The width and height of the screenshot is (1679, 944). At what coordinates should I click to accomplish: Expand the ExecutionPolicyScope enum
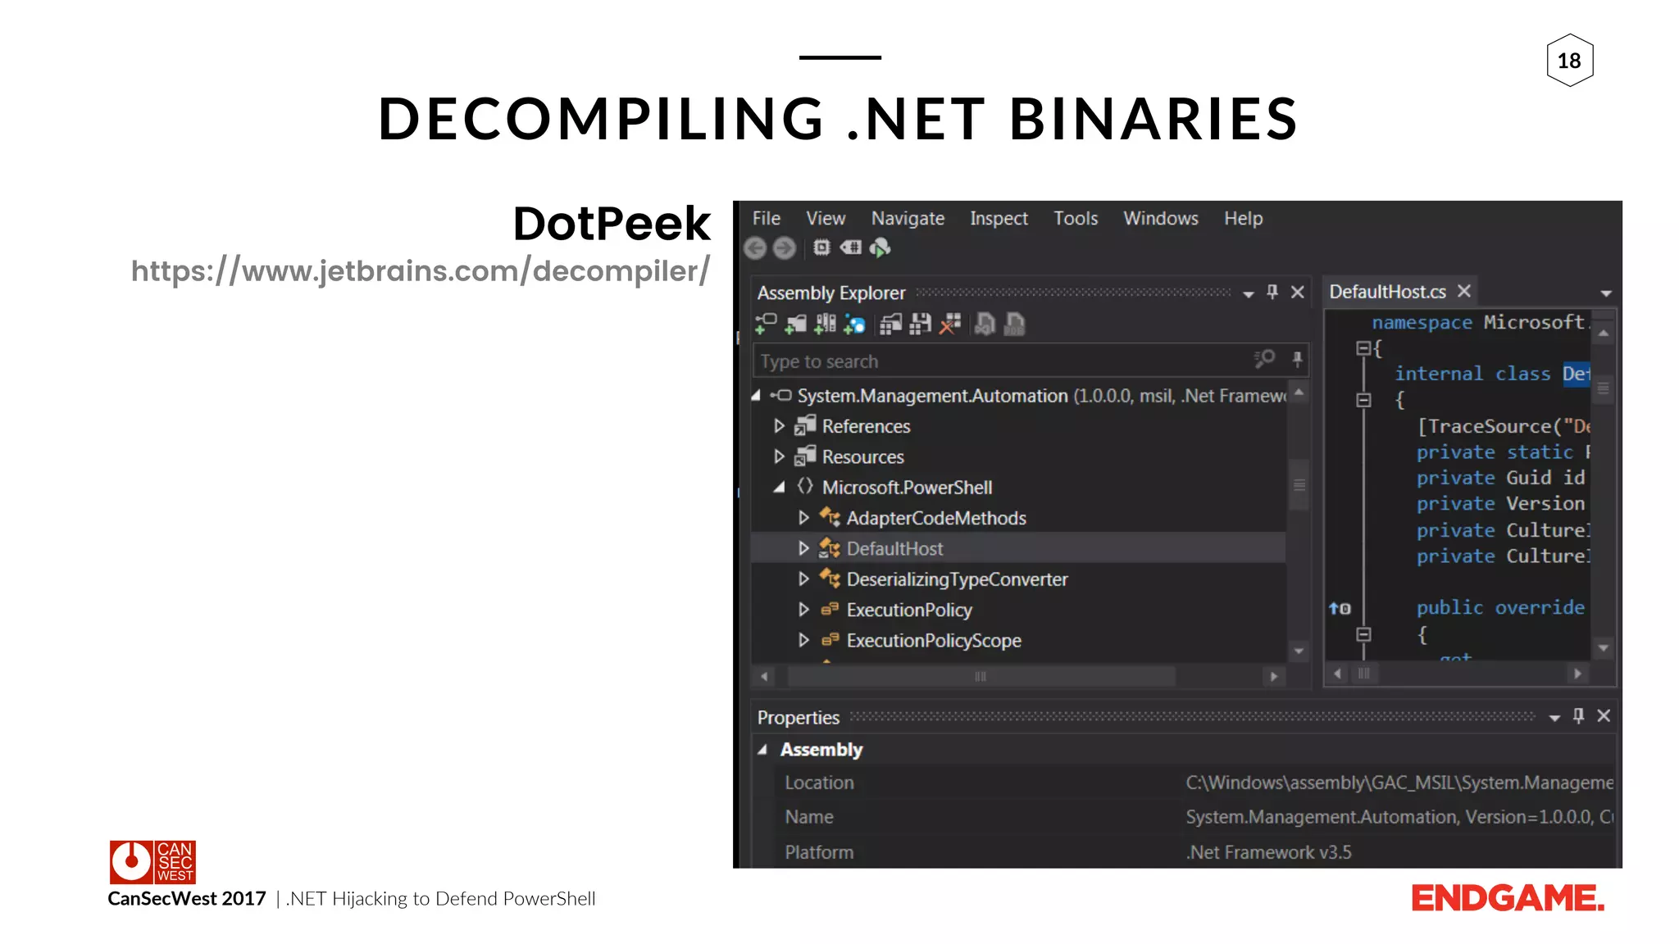coord(804,640)
